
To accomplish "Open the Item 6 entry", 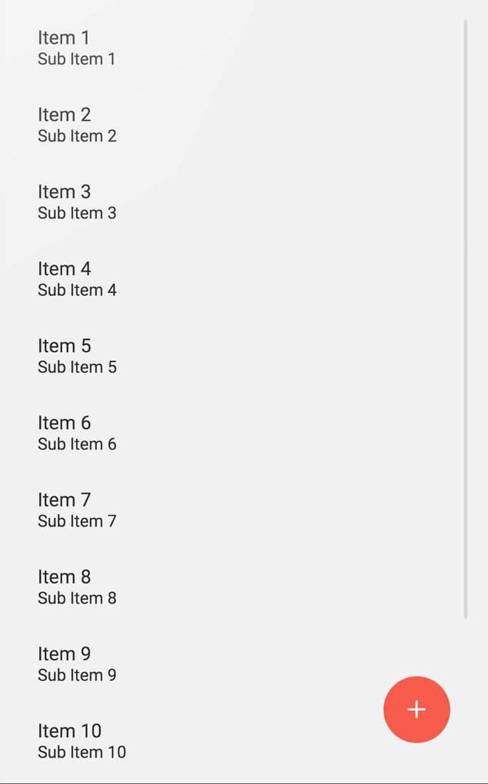I will tap(64, 423).
